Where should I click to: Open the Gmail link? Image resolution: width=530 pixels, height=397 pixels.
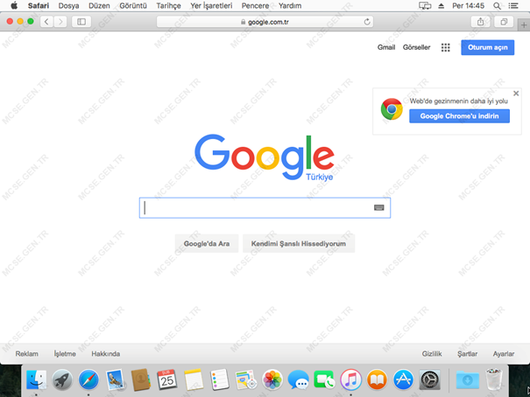point(386,47)
